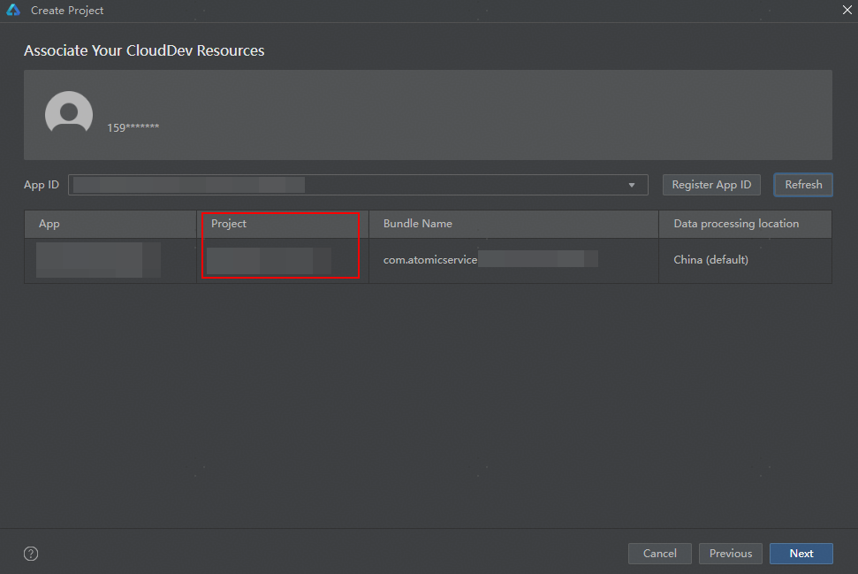858x574 pixels.
Task: Click the DevEco Studio logo in title bar
Action: pyautogui.click(x=13, y=11)
